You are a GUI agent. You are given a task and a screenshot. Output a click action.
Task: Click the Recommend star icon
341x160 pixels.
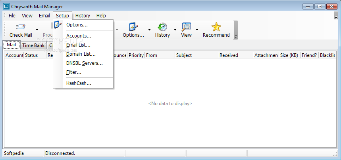point(216,27)
